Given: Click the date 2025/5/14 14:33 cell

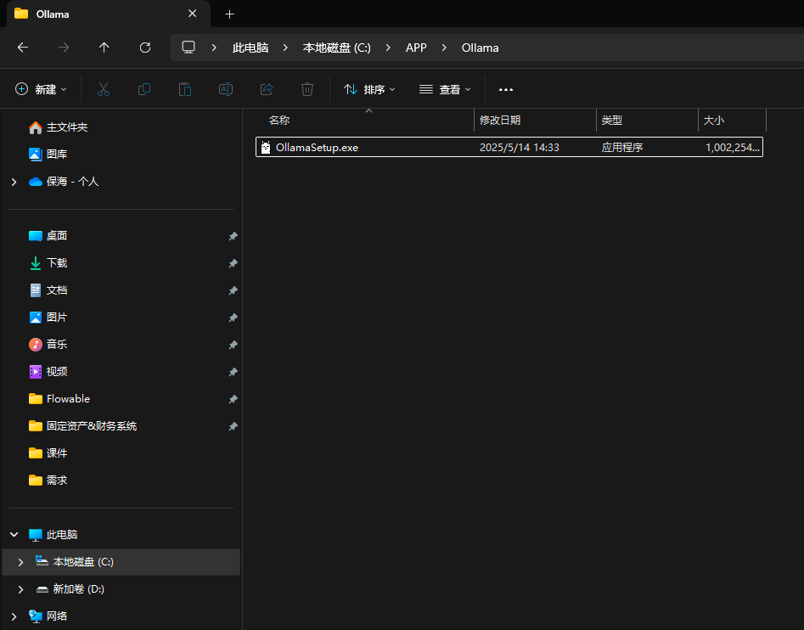Looking at the screenshot, I should tap(520, 147).
